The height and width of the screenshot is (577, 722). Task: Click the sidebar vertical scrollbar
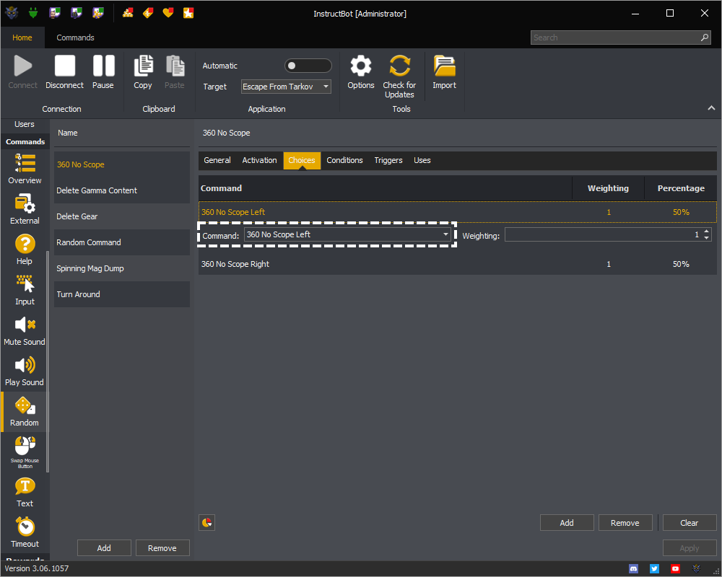[x=48, y=361]
